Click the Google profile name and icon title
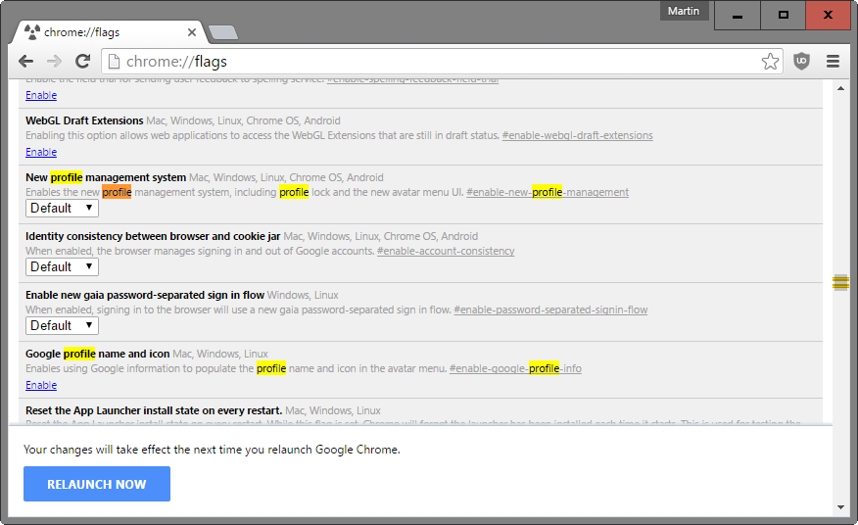This screenshot has width=858, height=525. pos(97,354)
